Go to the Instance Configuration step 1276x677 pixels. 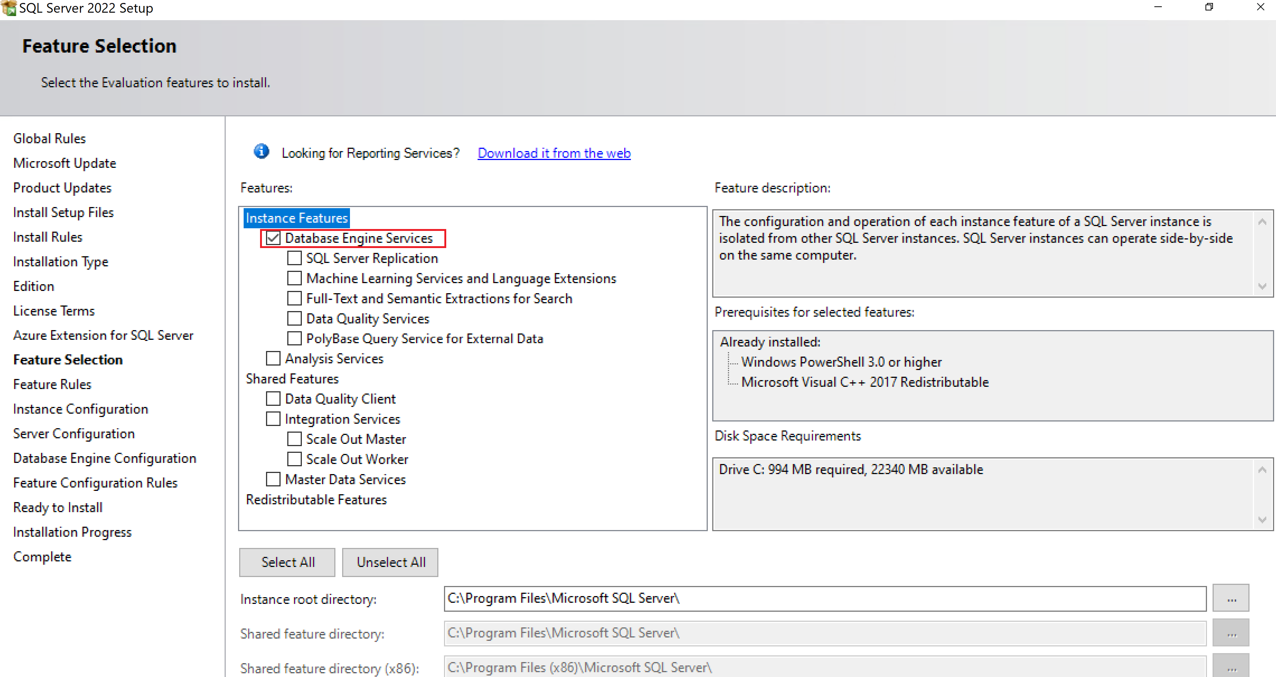pos(81,409)
